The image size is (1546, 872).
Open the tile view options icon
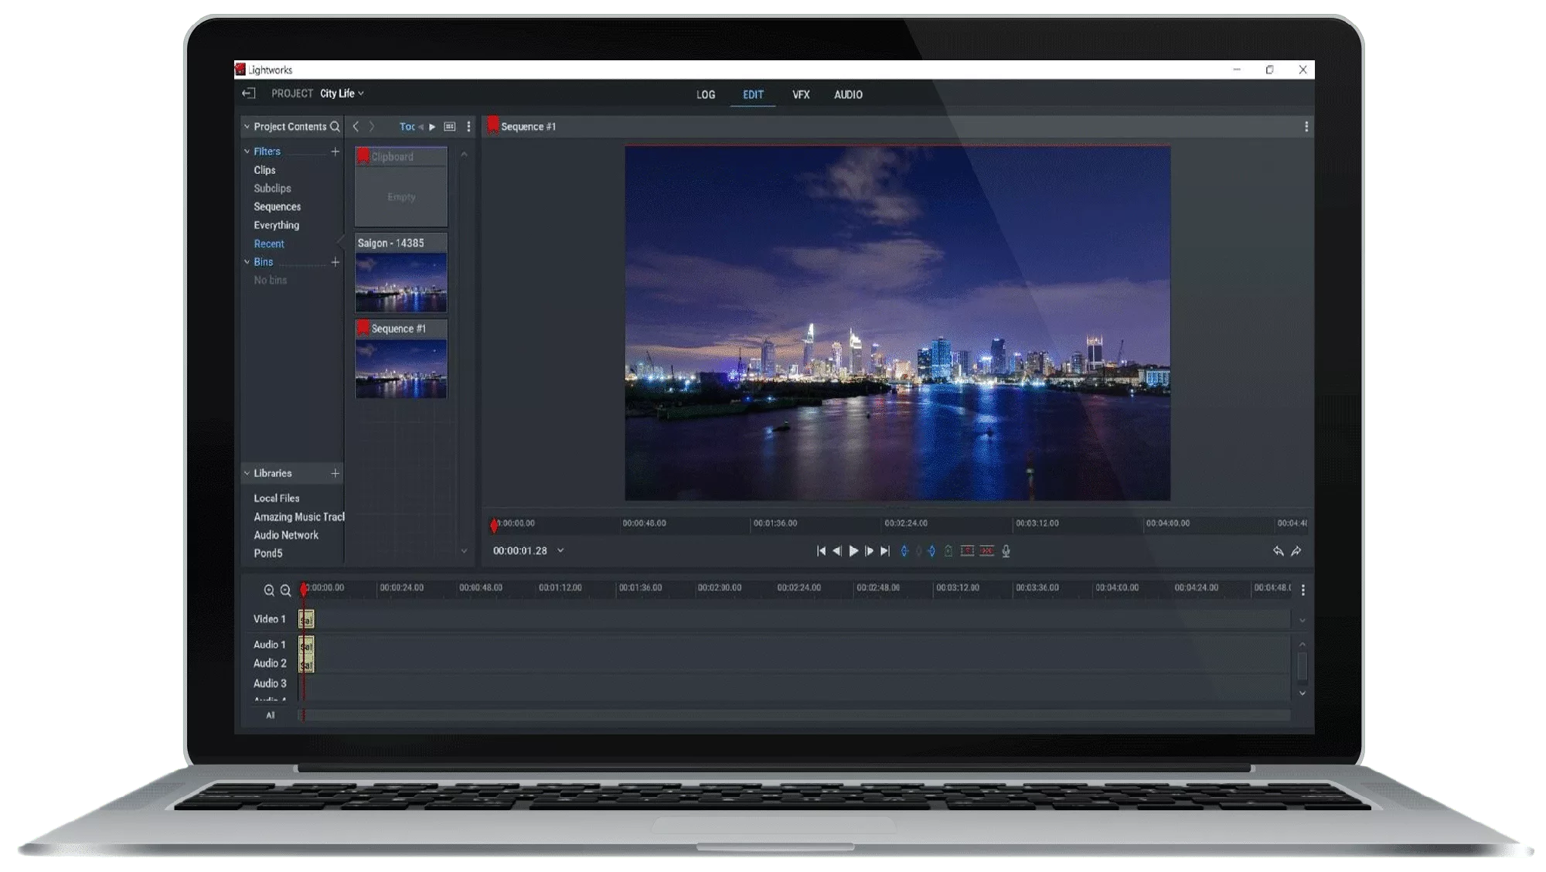pyautogui.click(x=451, y=126)
